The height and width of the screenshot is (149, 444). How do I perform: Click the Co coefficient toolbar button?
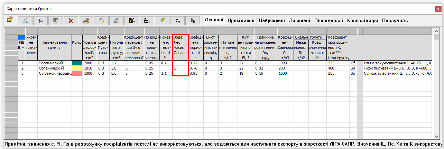point(177,21)
